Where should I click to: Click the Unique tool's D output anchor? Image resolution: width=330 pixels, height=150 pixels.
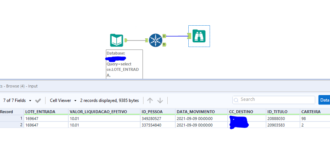tap(164, 44)
